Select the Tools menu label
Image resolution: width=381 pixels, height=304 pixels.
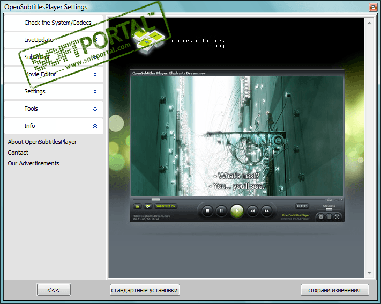(x=31, y=108)
